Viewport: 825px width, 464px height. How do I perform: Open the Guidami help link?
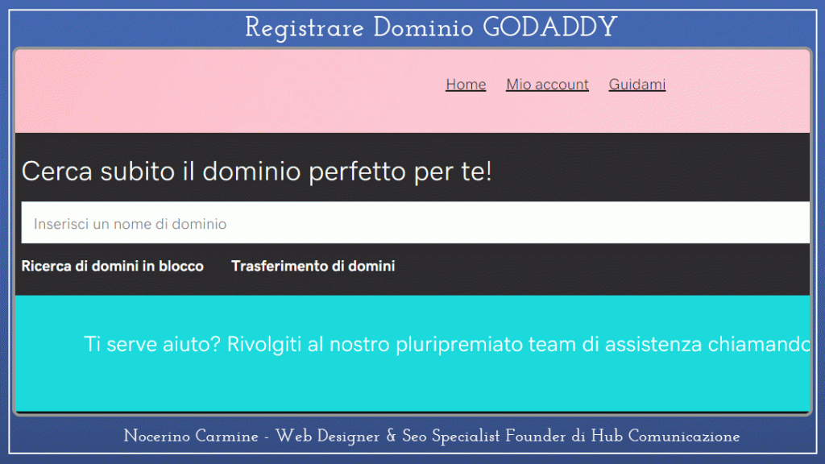click(x=637, y=84)
